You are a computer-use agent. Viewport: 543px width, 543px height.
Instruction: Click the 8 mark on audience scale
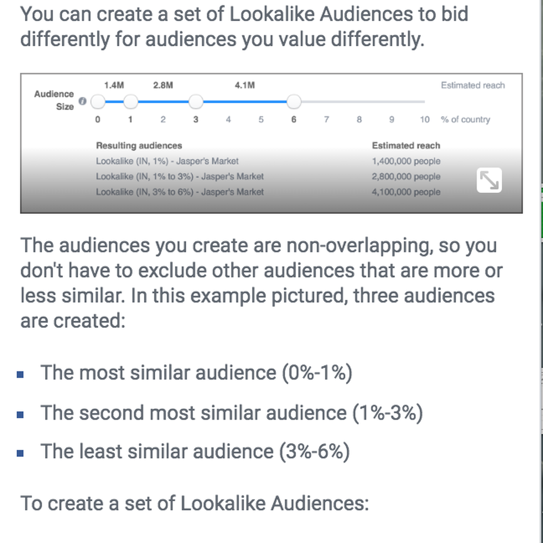[x=359, y=119]
